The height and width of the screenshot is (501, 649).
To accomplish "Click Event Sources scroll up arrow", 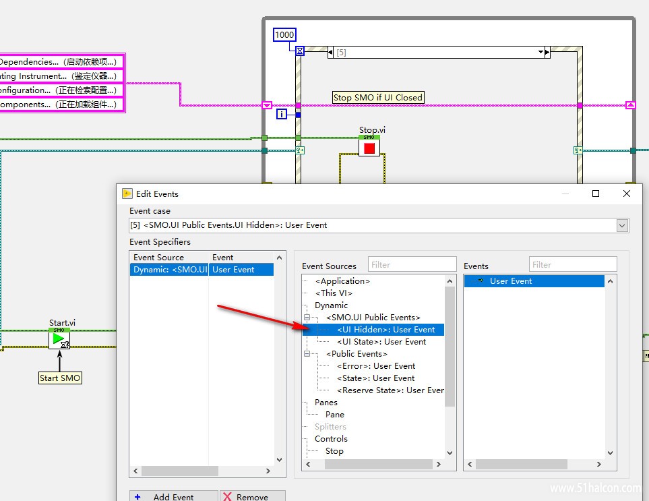I will [450, 281].
